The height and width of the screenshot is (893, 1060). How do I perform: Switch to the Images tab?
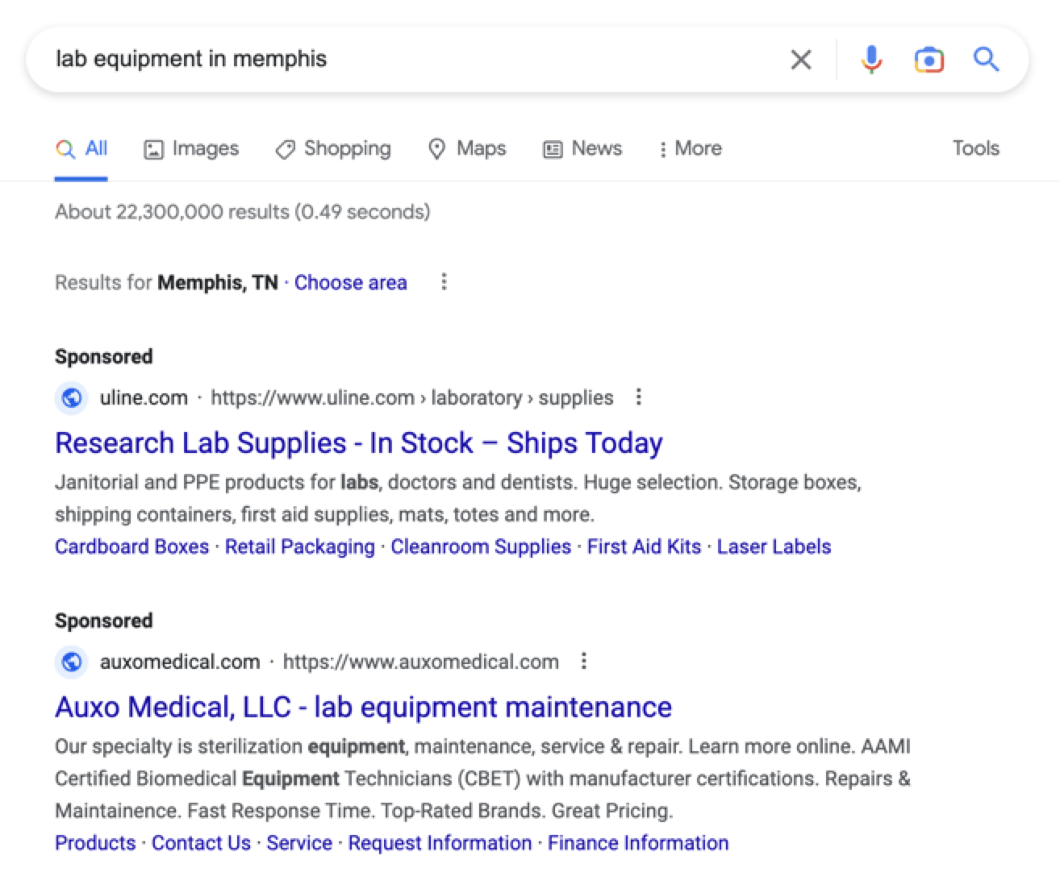tap(191, 149)
